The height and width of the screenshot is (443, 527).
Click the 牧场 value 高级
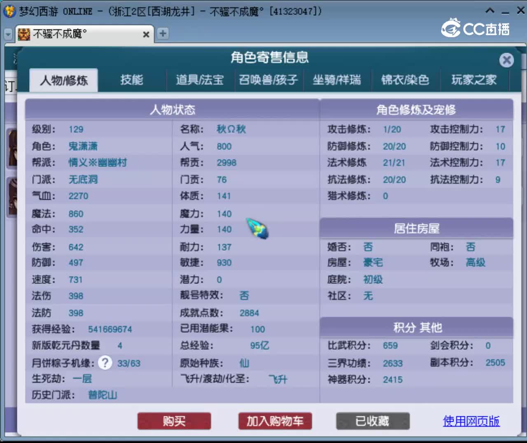tap(476, 263)
